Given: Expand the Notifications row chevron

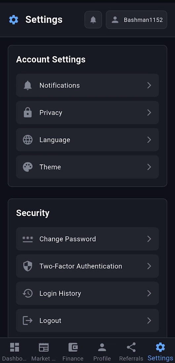Looking at the screenshot, I should [149, 85].
